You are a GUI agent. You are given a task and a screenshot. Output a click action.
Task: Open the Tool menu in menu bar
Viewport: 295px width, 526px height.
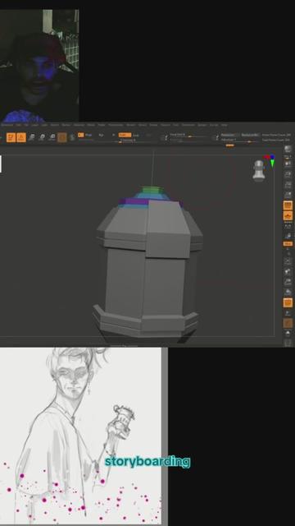[x=175, y=125]
